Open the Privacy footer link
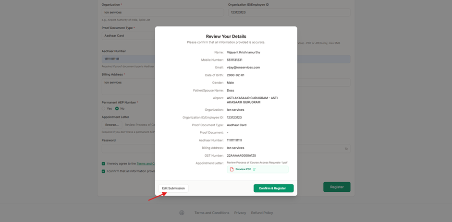Screen dimensions: 452x222 [x=240, y=213]
